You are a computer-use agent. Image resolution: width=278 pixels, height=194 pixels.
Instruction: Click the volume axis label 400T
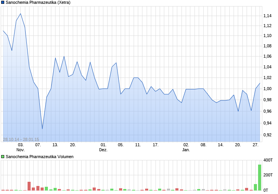pos(268,160)
